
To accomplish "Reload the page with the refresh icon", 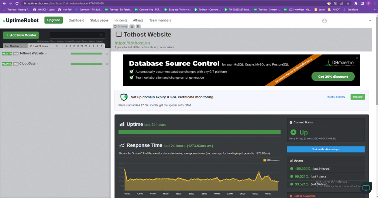I will pyautogui.click(x=17, y=3).
